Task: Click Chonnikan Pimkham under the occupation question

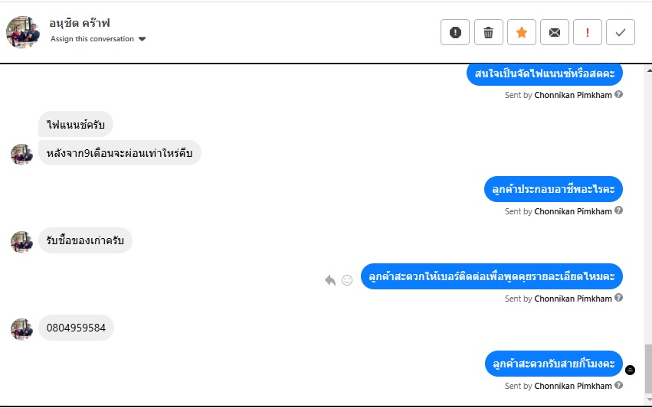Action: (x=572, y=211)
